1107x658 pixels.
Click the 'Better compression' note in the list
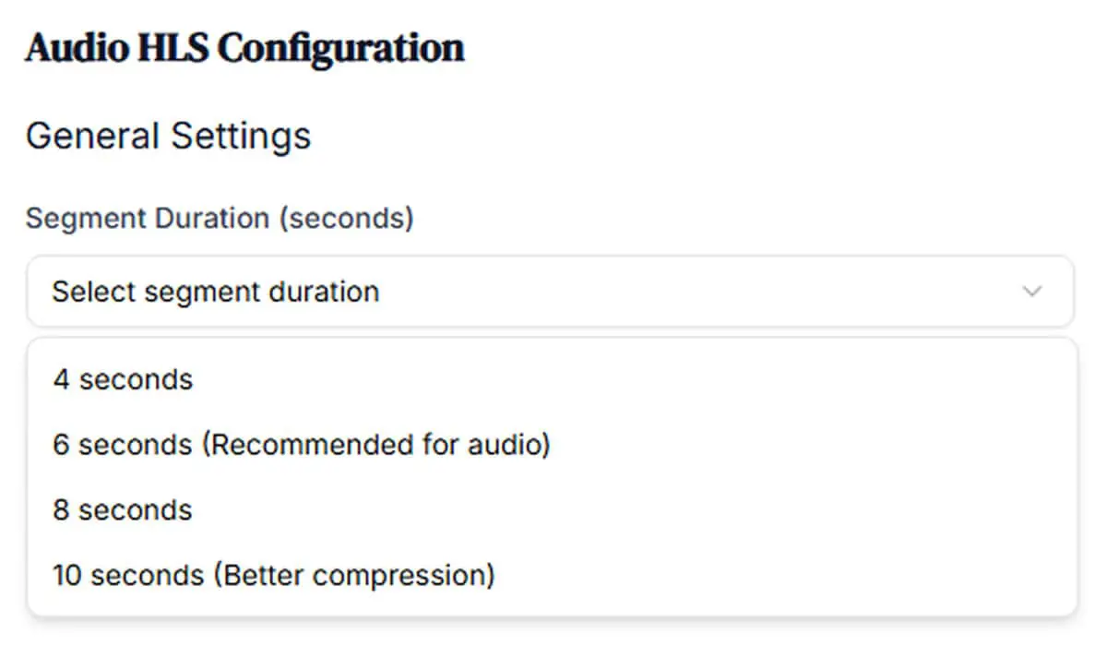(354, 575)
